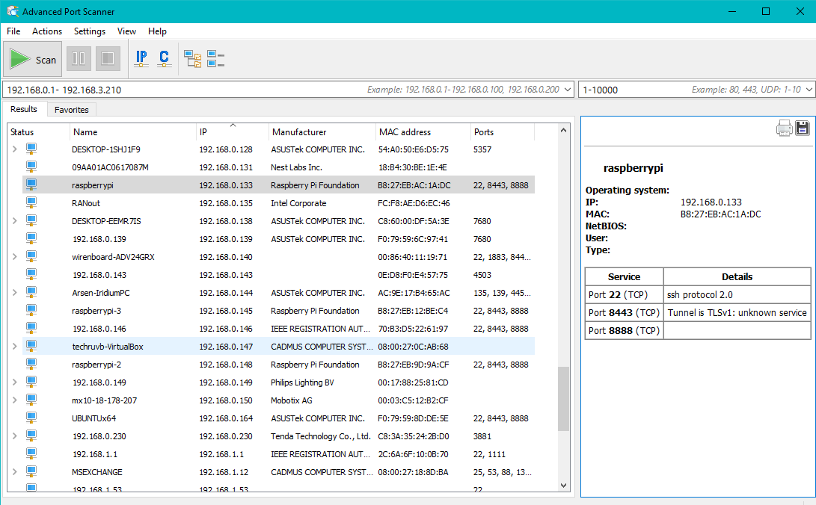Print the raspberrypi details with printer icon
The width and height of the screenshot is (816, 505).
point(784,128)
